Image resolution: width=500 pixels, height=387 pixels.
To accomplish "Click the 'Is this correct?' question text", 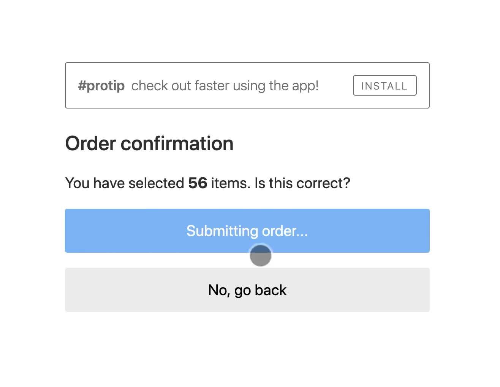I will tap(302, 183).
